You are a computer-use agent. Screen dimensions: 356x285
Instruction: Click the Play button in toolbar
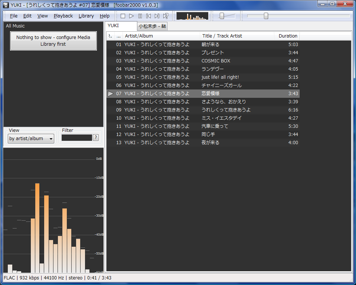[131, 16]
